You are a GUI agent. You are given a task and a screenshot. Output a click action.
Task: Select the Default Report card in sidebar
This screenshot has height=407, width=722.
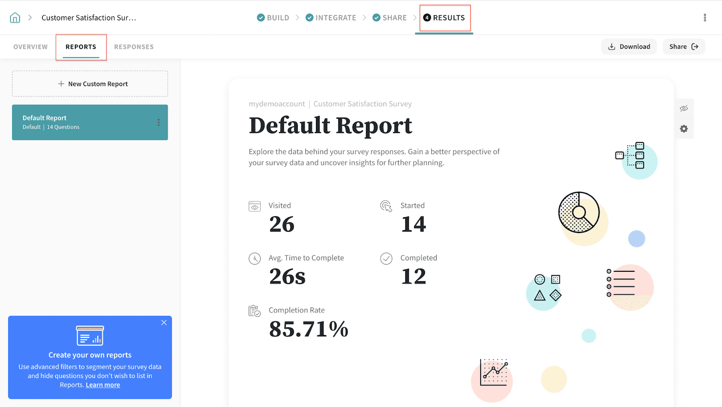coord(81,122)
